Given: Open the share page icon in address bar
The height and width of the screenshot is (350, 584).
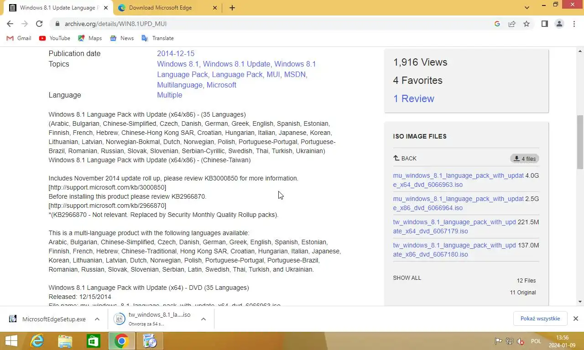Looking at the screenshot, I should [x=512, y=24].
